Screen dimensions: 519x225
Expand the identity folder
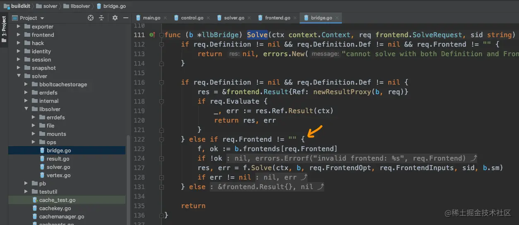tap(19, 51)
